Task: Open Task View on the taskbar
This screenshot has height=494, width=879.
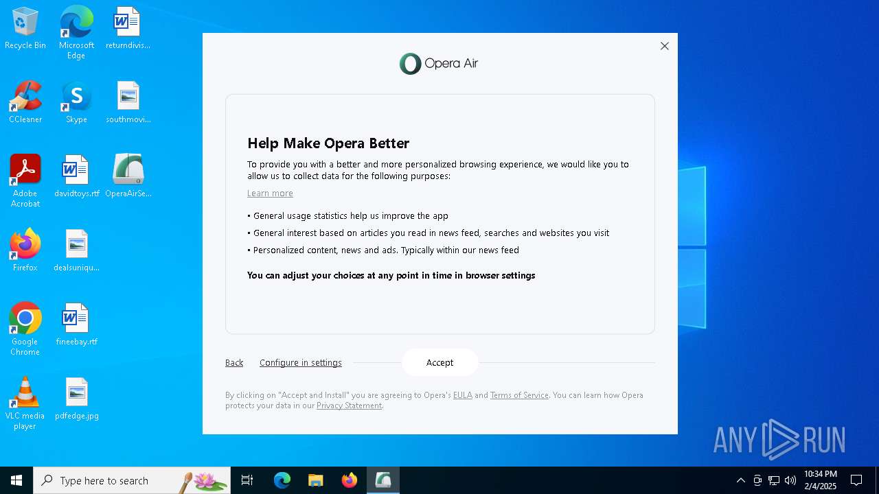Action: [x=247, y=480]
